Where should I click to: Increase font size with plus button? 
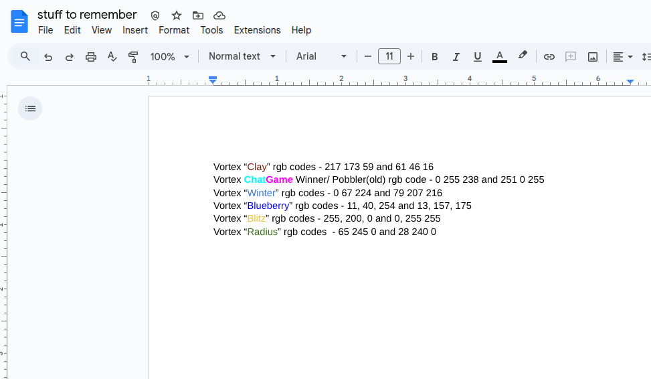click(411, 56)
